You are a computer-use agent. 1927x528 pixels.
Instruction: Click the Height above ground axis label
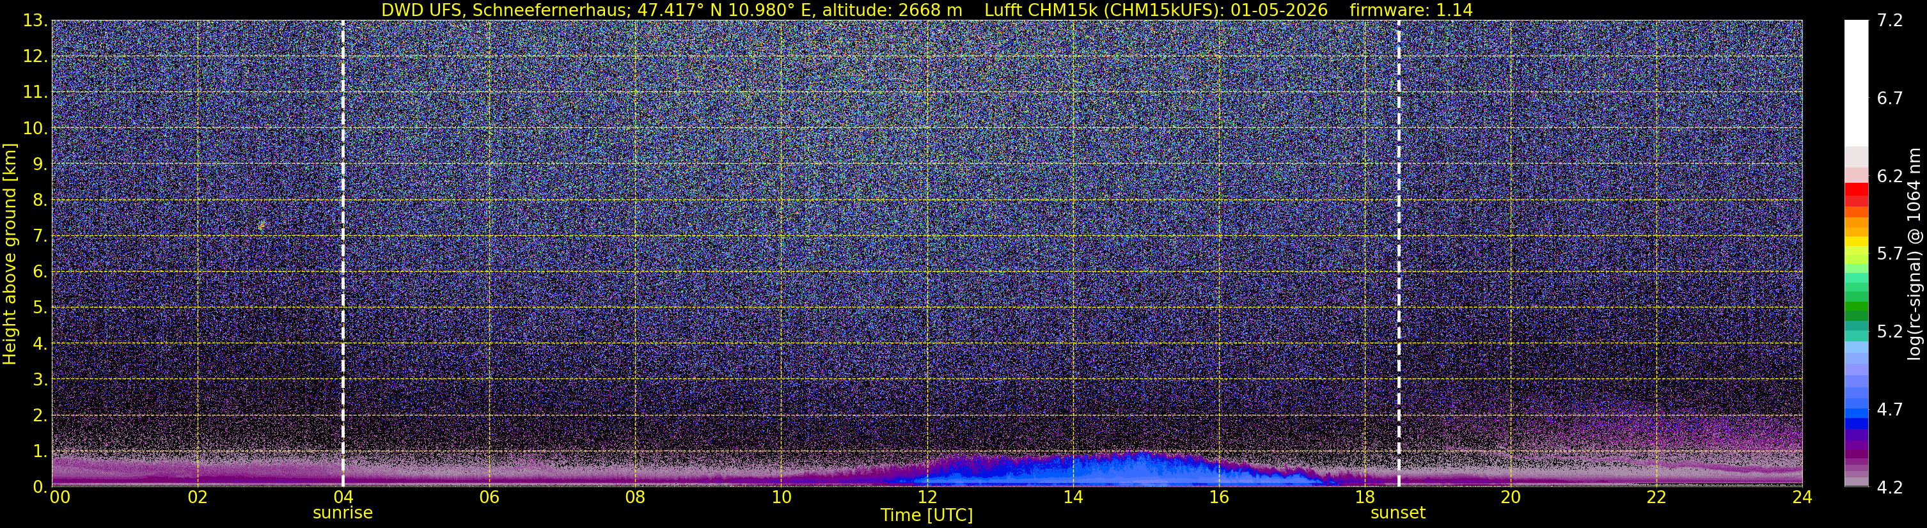point(10,254)
